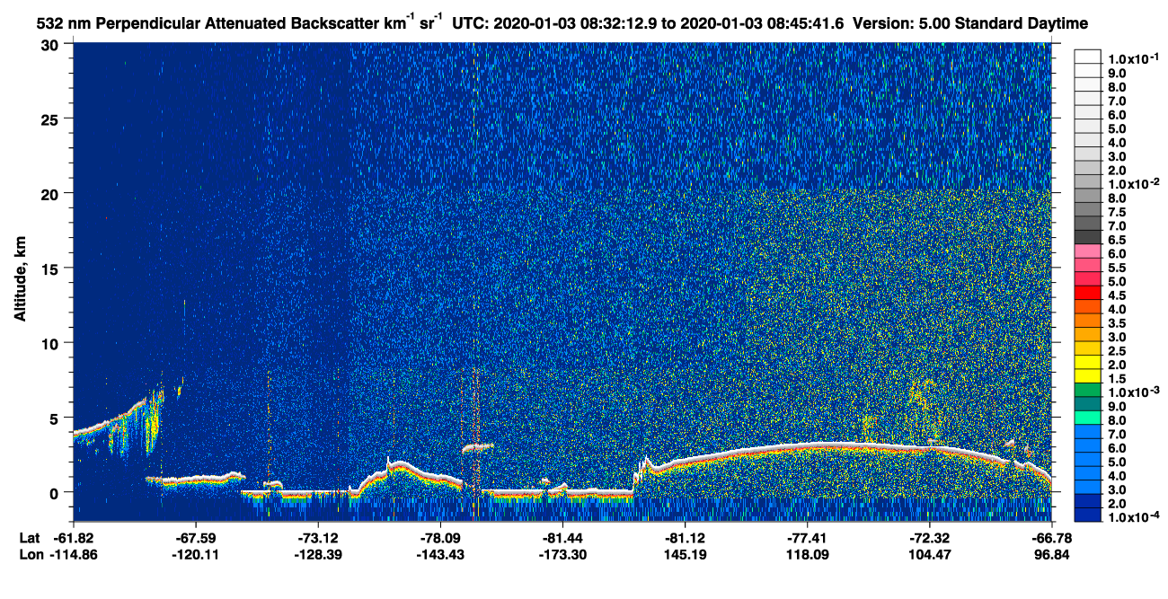
Task: Click the longitude value "96.84"
Action: coord(1051,554)
